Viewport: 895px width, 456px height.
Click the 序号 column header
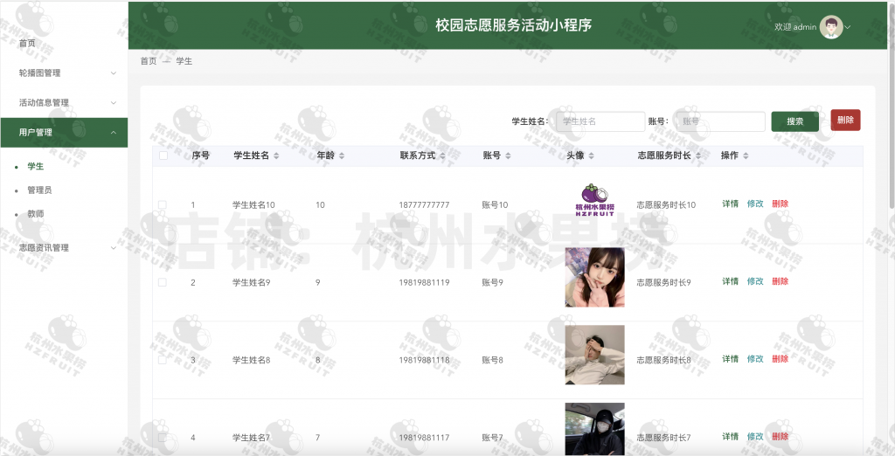[200, 155]
